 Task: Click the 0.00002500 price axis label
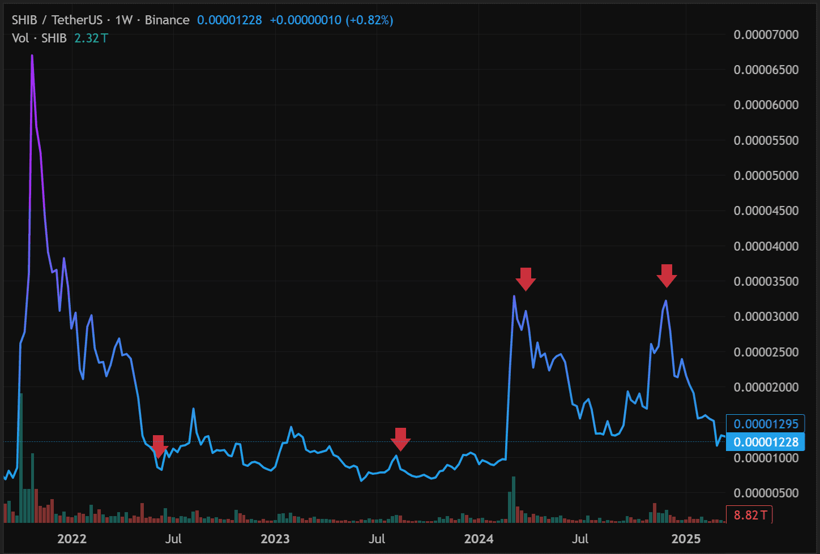coord(766,352)
